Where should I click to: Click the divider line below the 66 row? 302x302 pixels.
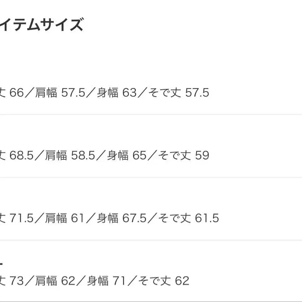pyautogui.click(x=151, y=114)
